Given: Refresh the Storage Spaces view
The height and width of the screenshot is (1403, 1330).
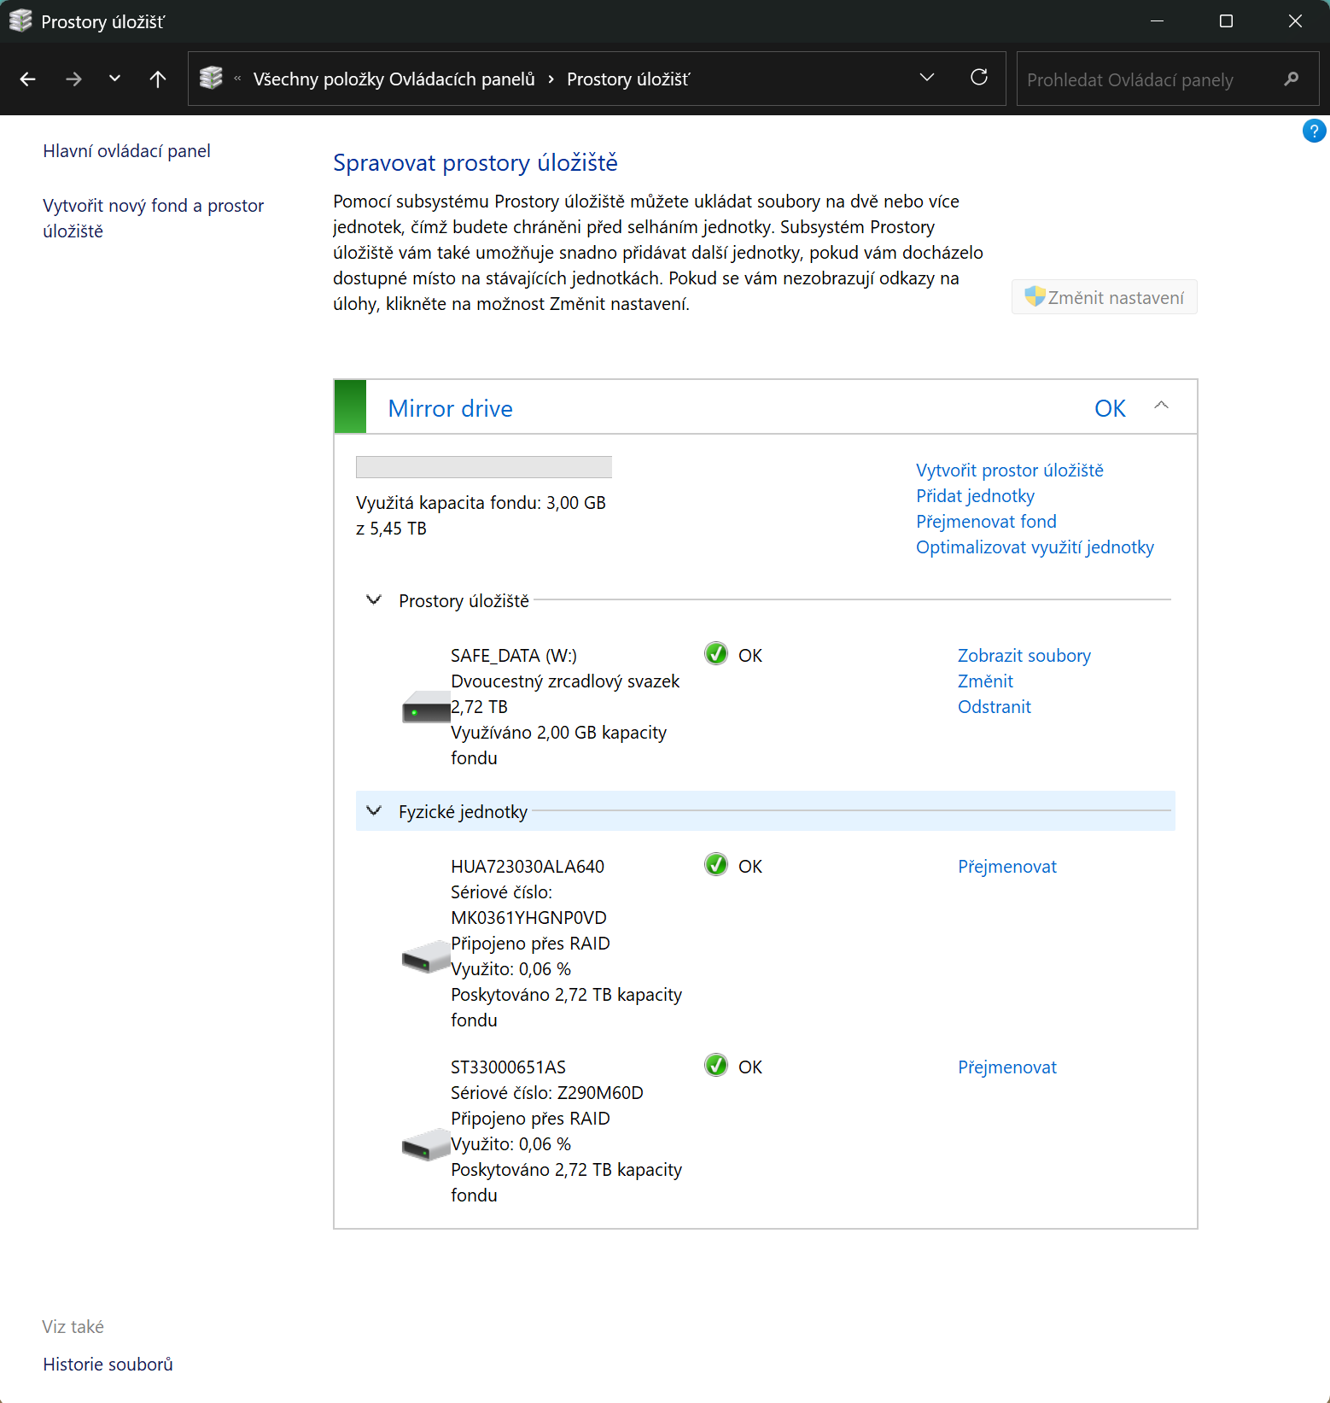Looking at the screenshot, I should 979,78.
